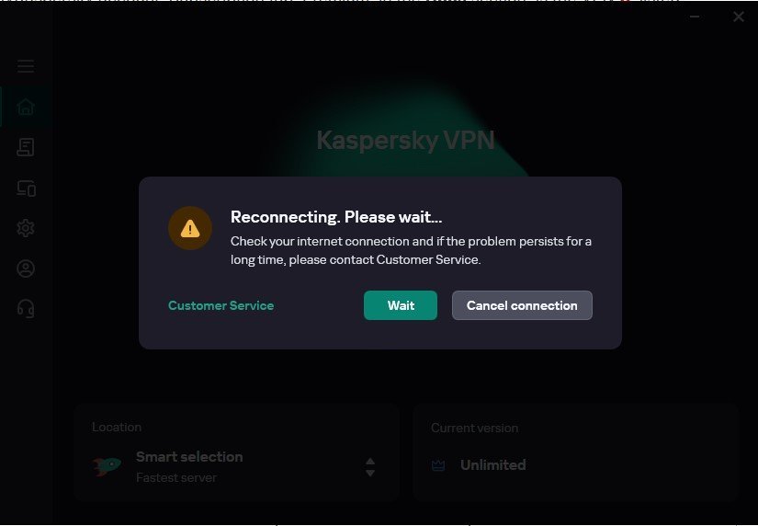758x526 pixels.
Task: Click the Wait button
Action: 401,305
